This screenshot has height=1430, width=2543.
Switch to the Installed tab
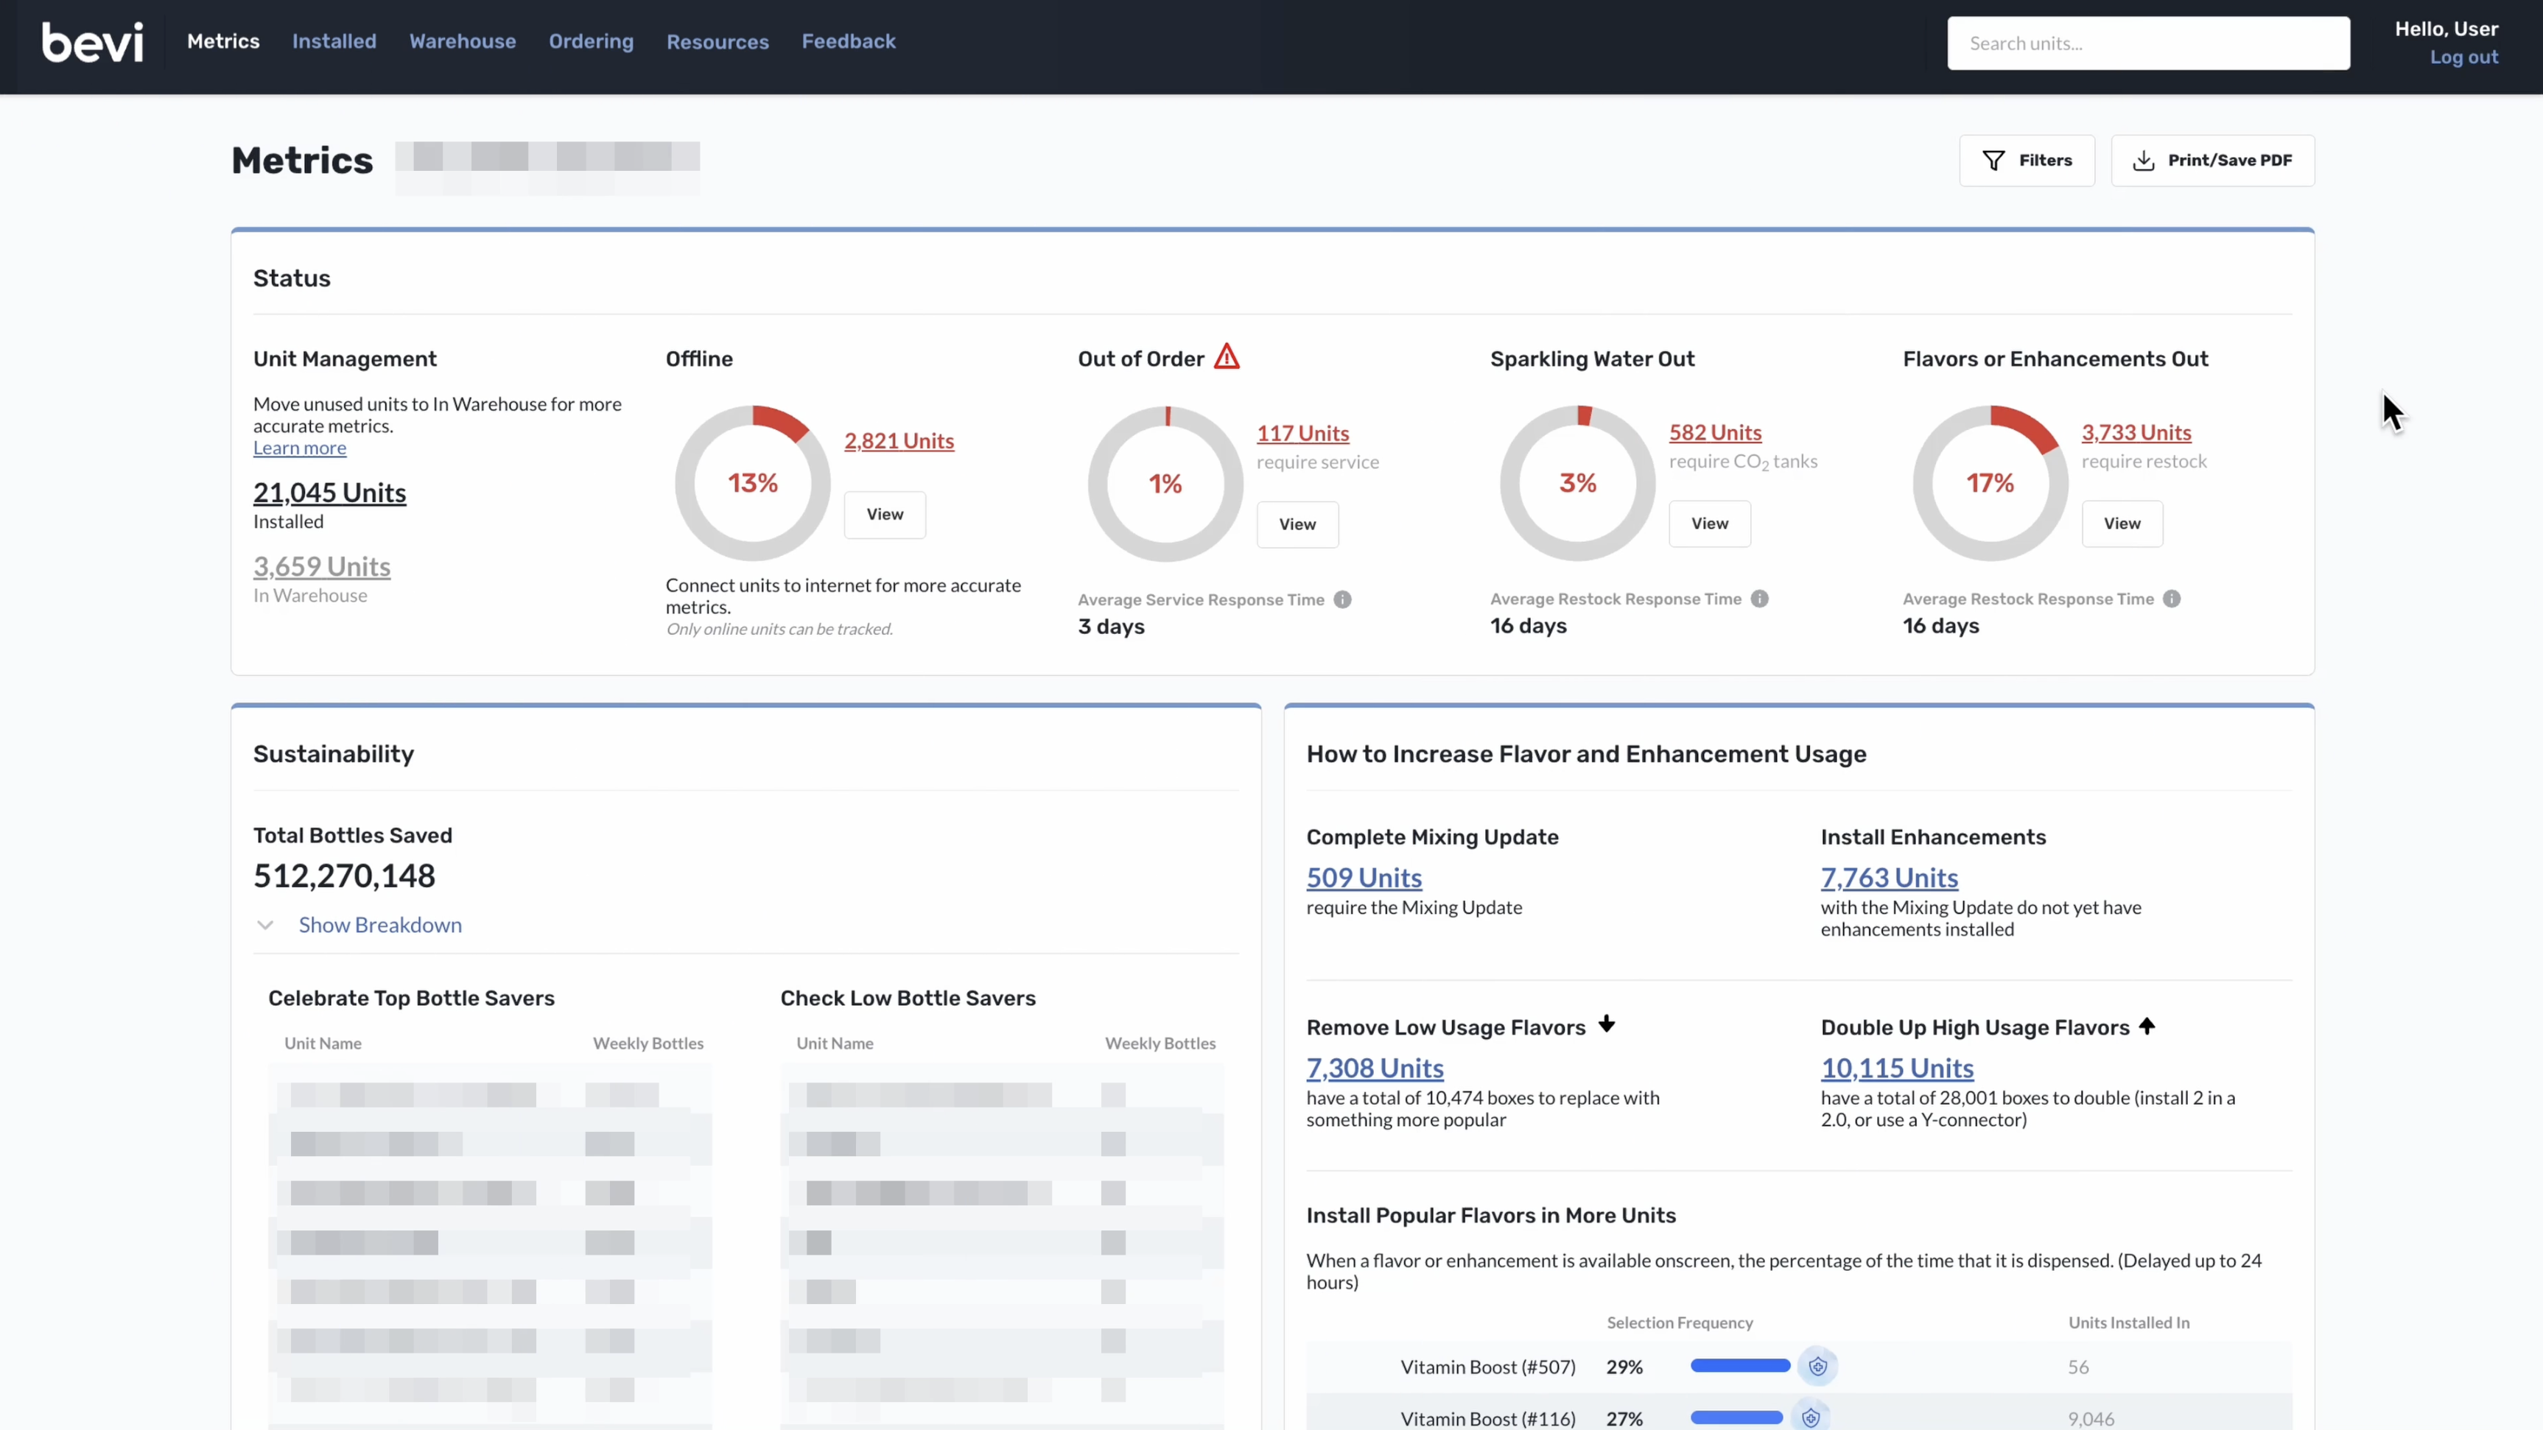(334, 41)
